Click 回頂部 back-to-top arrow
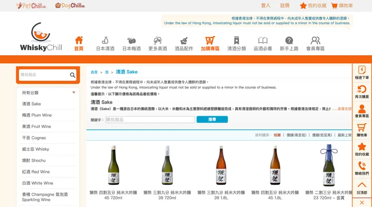The height and width of the screenshot is (207, 372). (x=362, y=185)
